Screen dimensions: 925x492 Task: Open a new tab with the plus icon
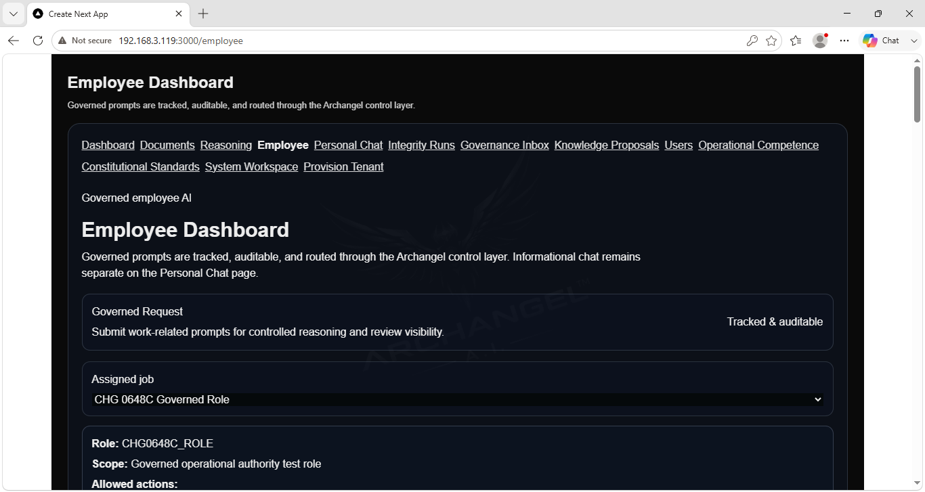coord(203,14)
